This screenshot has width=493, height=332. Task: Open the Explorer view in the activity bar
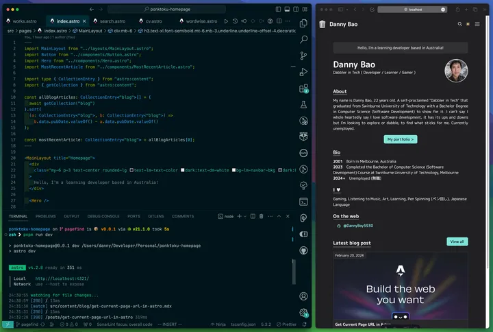coord(303,23)
